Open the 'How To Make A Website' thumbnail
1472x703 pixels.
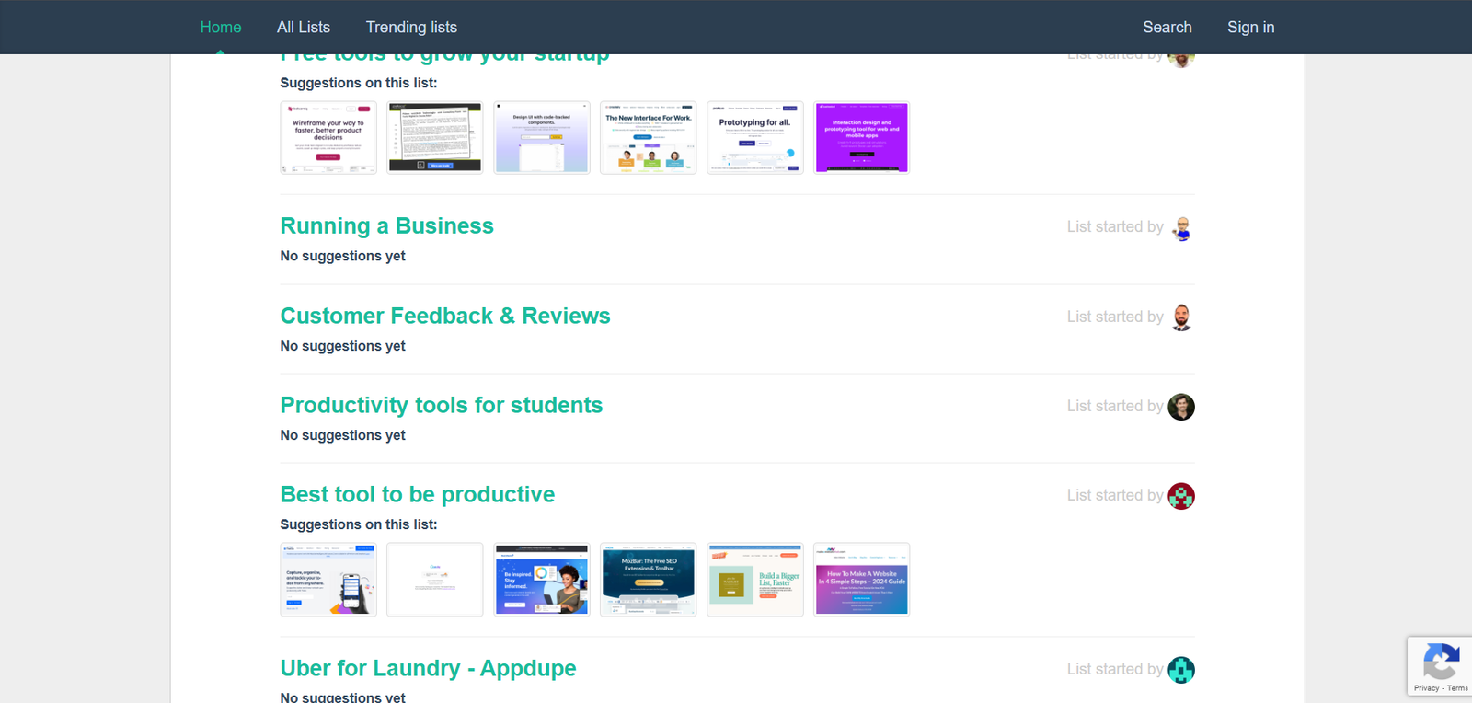862,580
